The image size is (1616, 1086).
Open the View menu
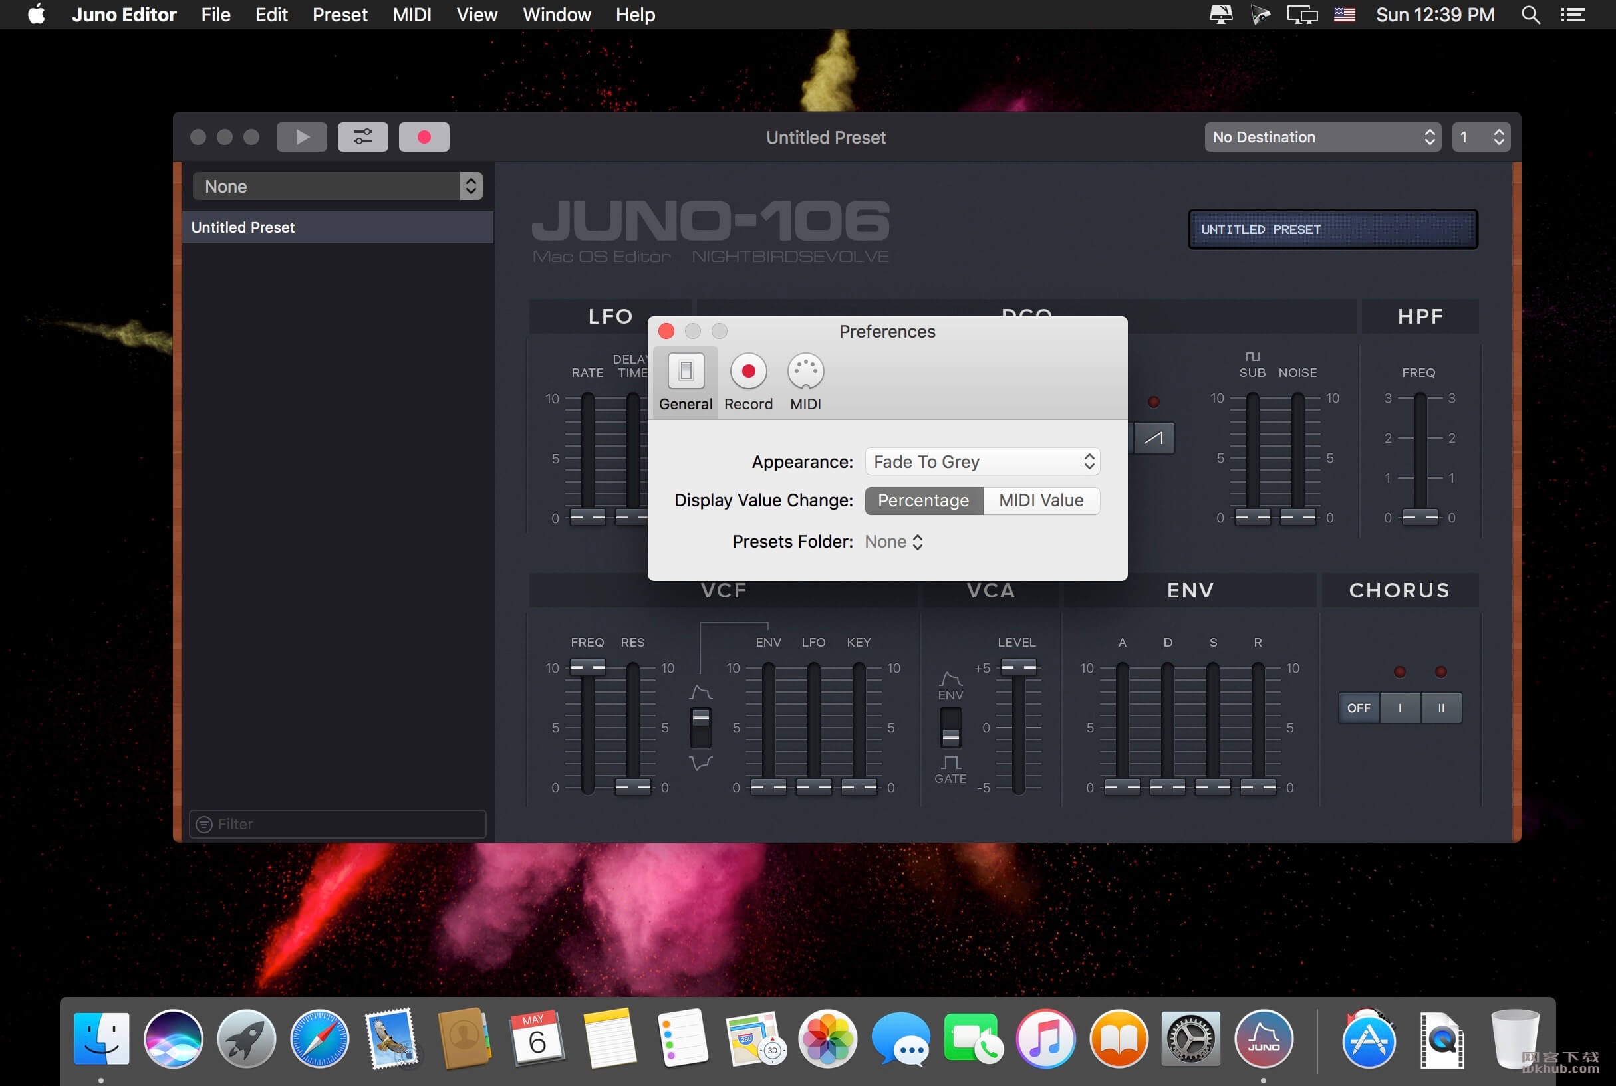[x=477, y=15]
